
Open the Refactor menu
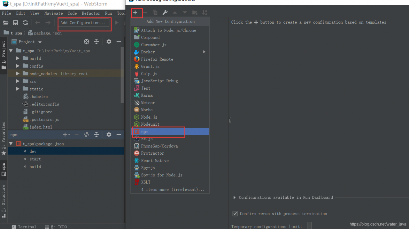(91, 13)
